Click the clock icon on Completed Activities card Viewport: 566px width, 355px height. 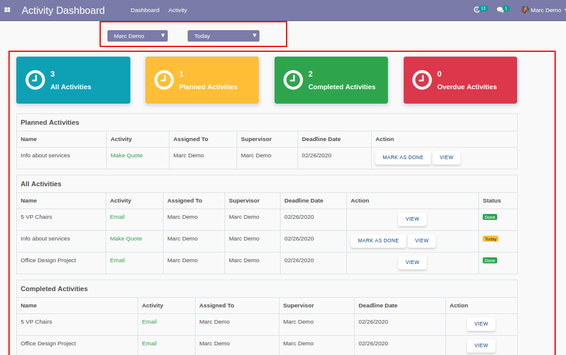[x=293, y=80]
